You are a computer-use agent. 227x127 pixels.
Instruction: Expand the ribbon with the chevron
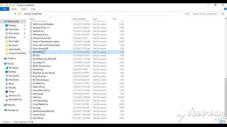point(222,9)
